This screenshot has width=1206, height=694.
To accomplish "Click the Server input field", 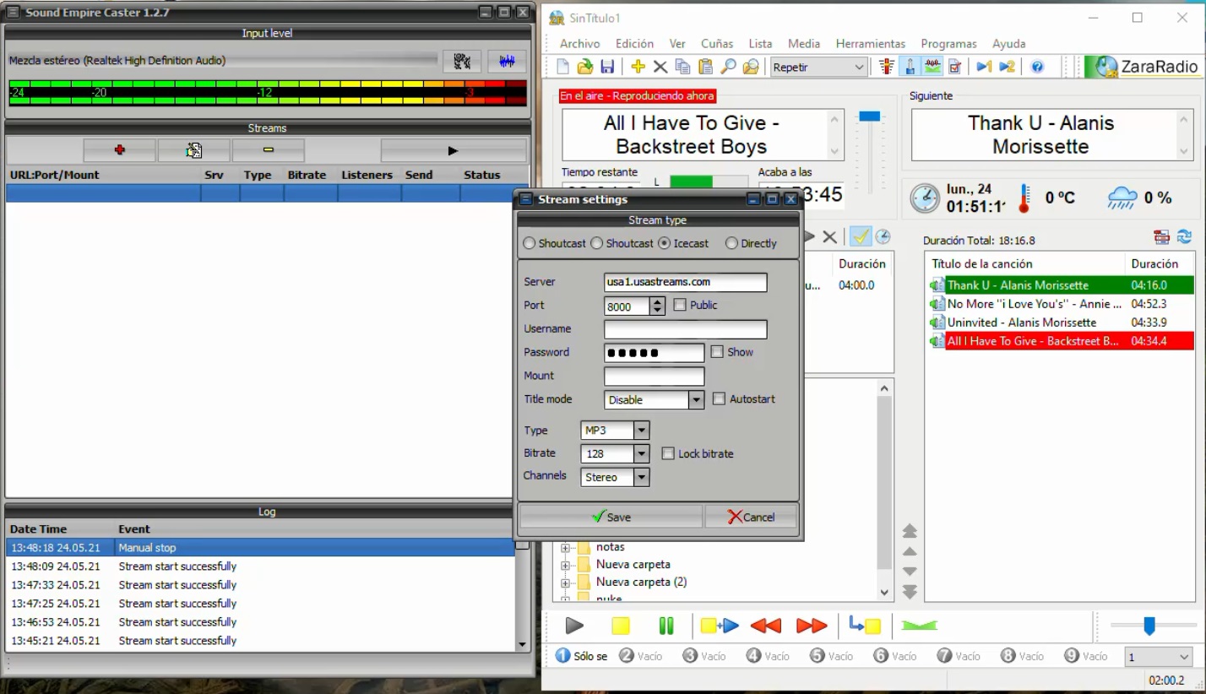I will point(685,282).
